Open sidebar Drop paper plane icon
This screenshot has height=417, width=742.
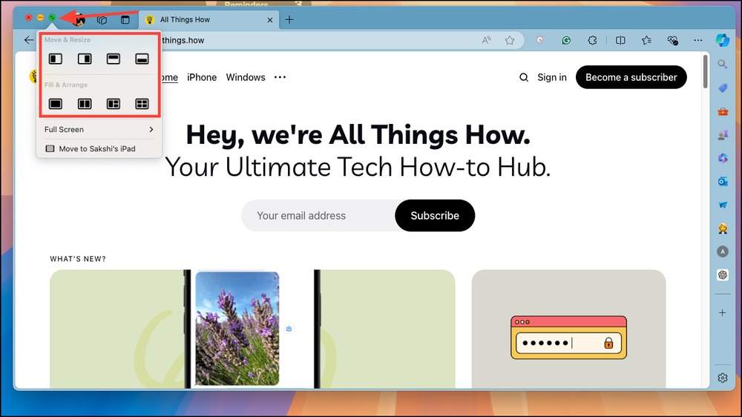[x=722, y=205]
